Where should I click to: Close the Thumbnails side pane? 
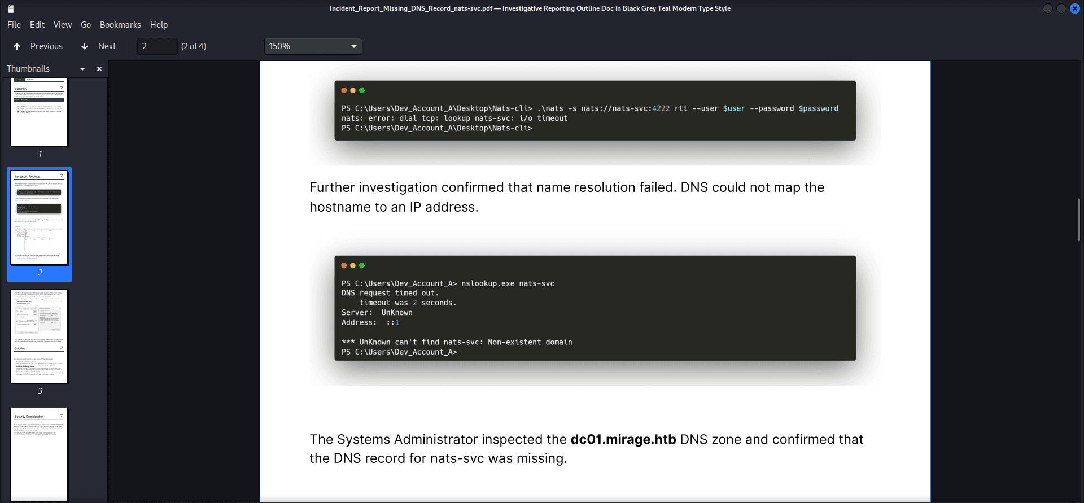[99, 69]
